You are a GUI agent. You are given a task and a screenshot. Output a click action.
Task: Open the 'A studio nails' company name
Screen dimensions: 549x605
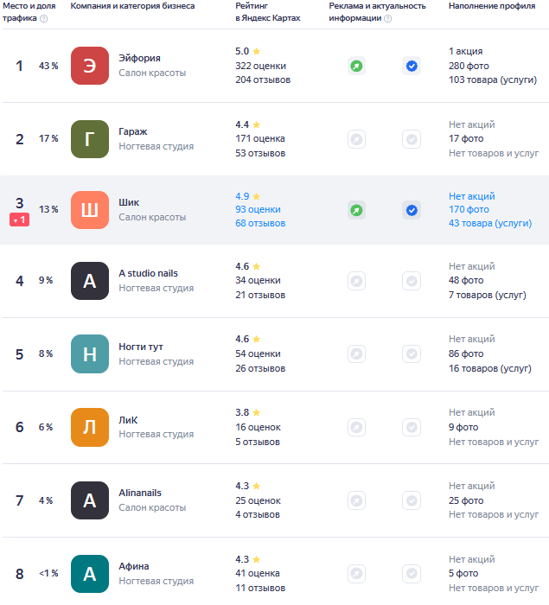coord(148,274)
